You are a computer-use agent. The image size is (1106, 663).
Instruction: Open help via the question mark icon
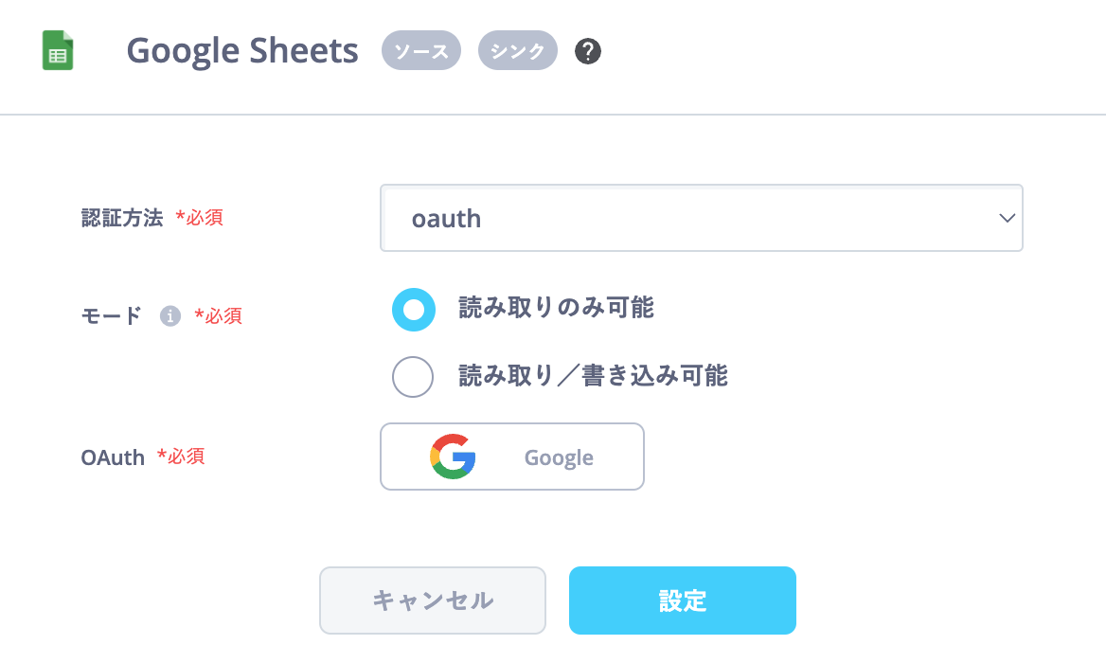(587, 51)
